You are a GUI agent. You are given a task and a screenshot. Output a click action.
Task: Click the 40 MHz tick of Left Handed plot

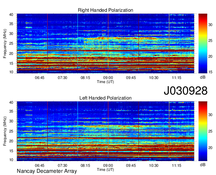tap(11, 102)
